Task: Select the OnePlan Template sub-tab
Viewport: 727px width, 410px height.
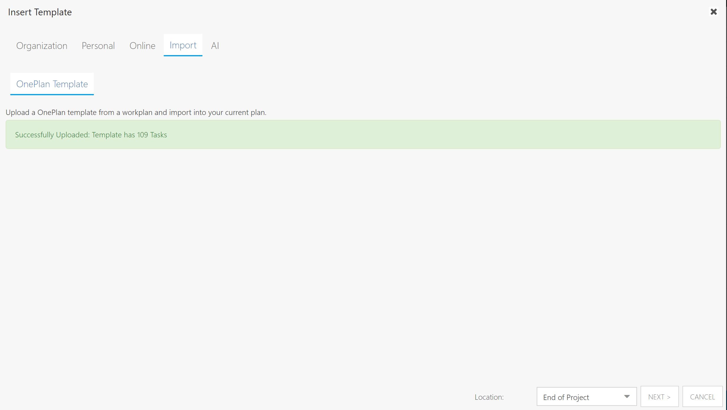Action: [52, 84]
